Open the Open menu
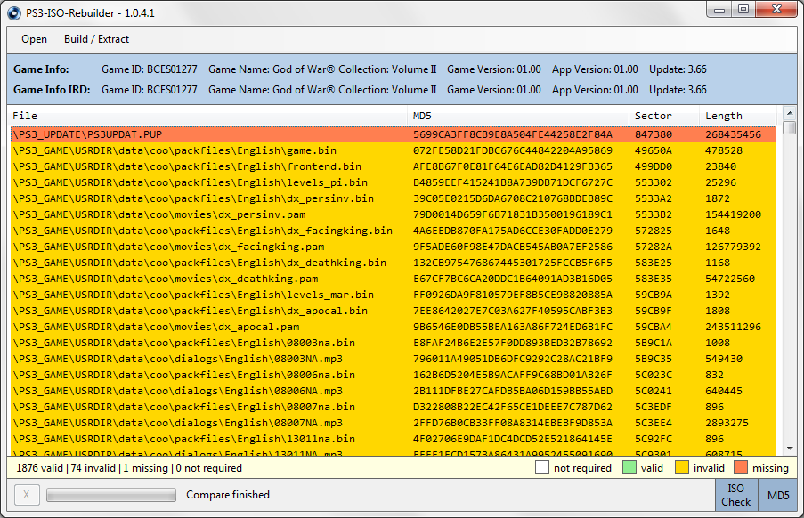 coord(34,39)
